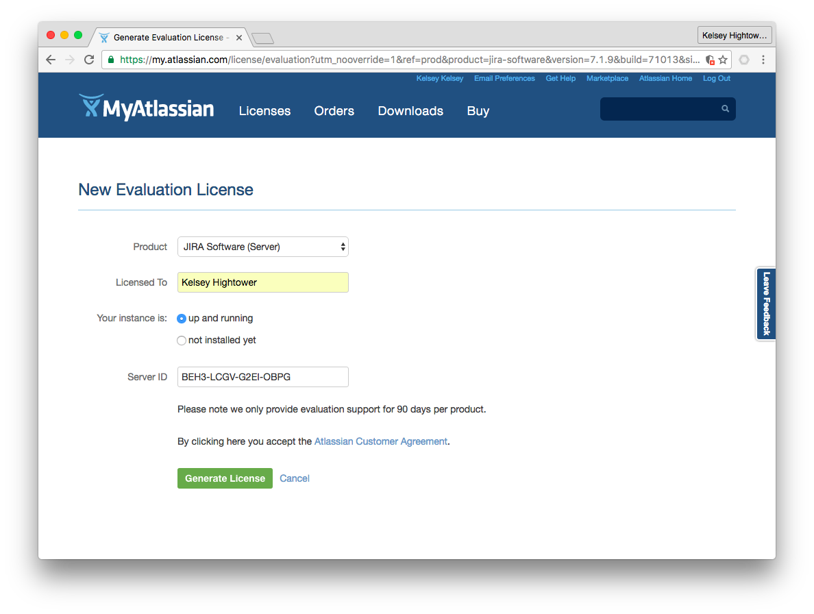This screenshot has height=614, width=814.
Task: Select the 'up and running' radio button
Action: coord(181,319)
